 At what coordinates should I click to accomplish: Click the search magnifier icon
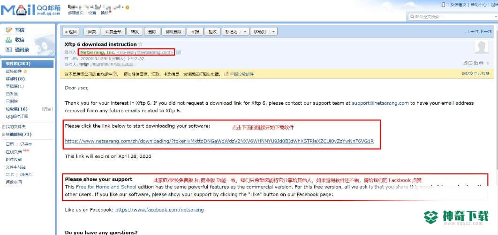click(412, 17)
